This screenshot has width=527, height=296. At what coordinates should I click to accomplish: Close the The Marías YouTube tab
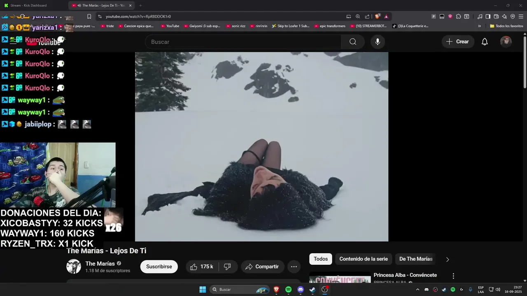tap(131, 5)
